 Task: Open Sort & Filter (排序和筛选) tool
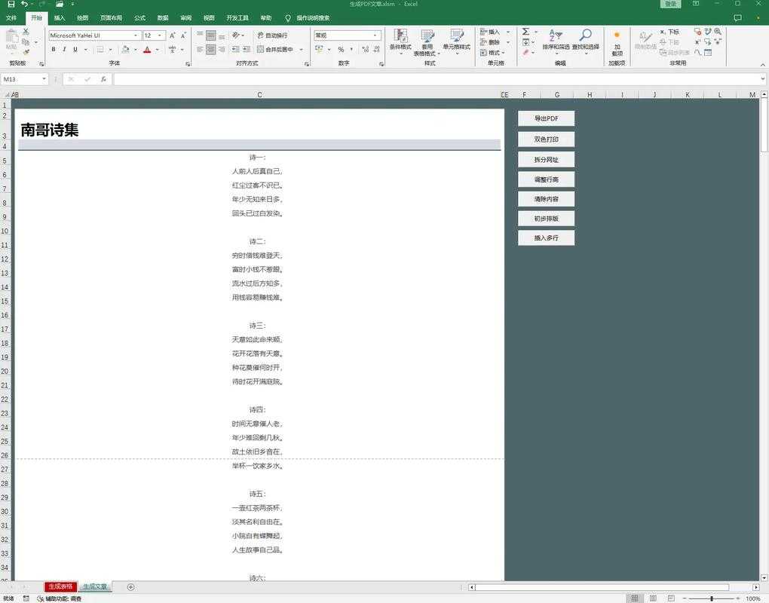[x=556, y=37]
